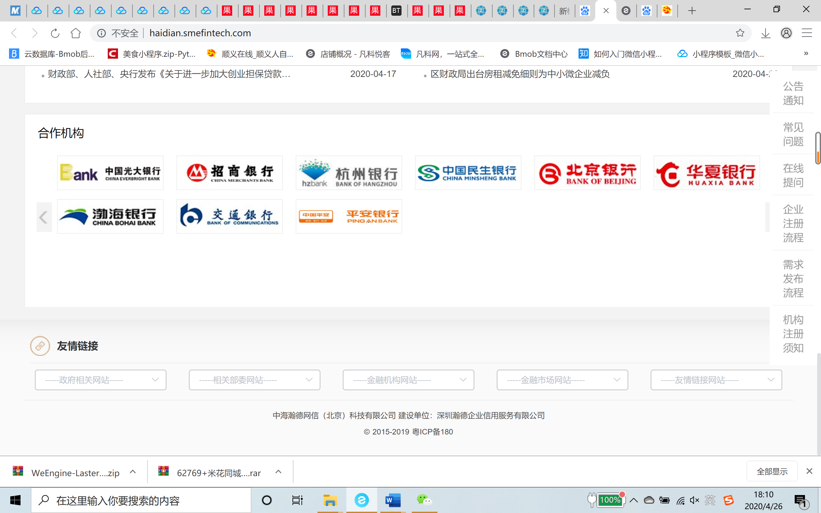Click the 全部显示 downloads button
Screen dimensions: 821x513
[772, 471]
